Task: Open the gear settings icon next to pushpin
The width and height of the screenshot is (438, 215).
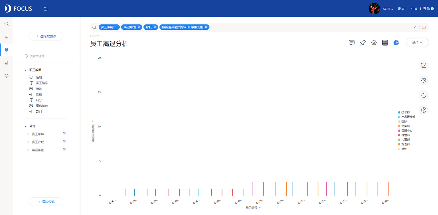Action: pos(374,43)
